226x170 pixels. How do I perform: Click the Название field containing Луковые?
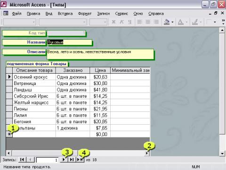coord(69,42)
